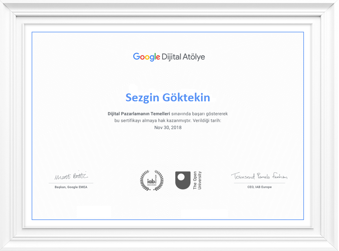Click the "Başkan, Google EMEA" caption

coord(71,187)
